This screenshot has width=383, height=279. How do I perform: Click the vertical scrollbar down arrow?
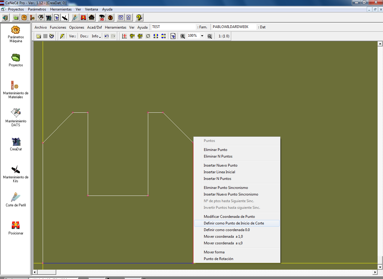pos(380,267)
